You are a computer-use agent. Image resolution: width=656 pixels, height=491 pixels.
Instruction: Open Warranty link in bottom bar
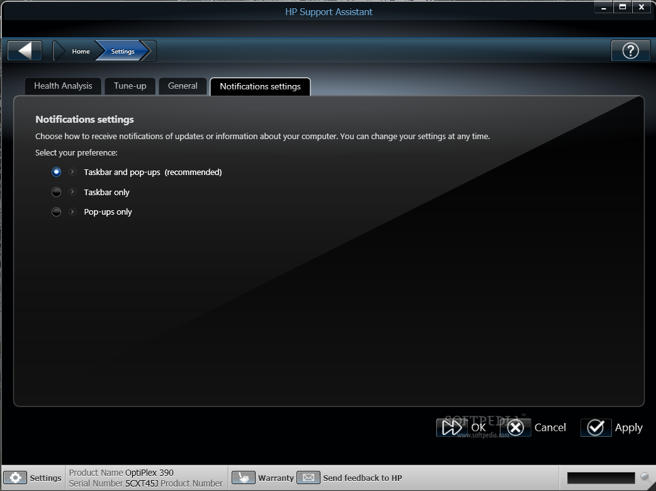point(276,478)
